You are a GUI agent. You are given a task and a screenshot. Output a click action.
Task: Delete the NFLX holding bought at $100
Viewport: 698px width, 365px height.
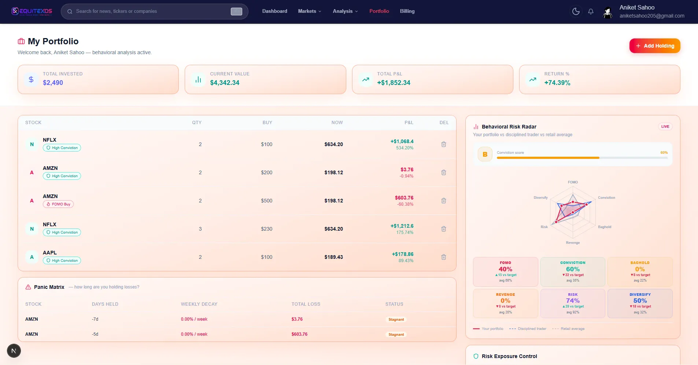coord(444,144)
